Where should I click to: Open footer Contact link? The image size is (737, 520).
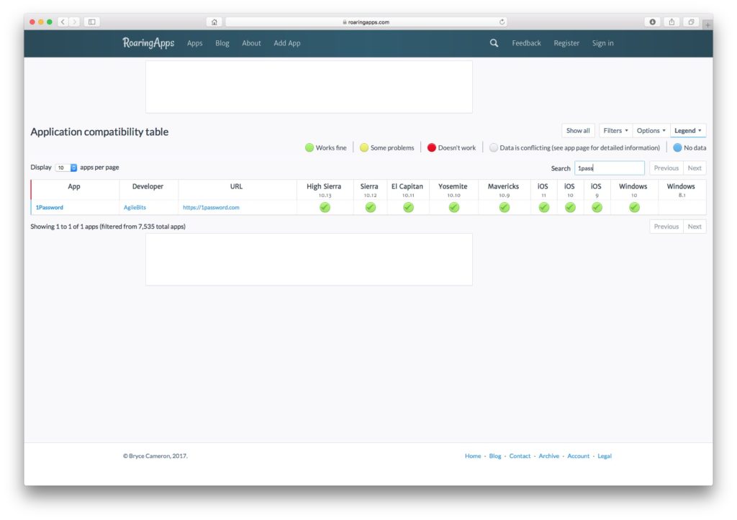(520, 456)
